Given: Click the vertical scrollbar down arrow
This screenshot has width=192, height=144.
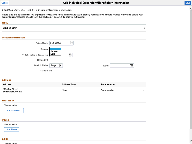Looking at the screenshot, I should [x=190, y=141].
